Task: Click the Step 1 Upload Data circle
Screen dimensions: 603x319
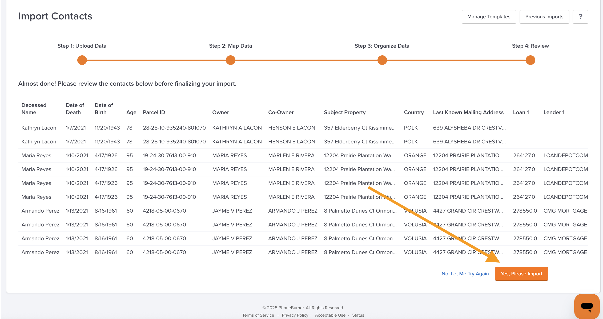Action: click(82, 60)
